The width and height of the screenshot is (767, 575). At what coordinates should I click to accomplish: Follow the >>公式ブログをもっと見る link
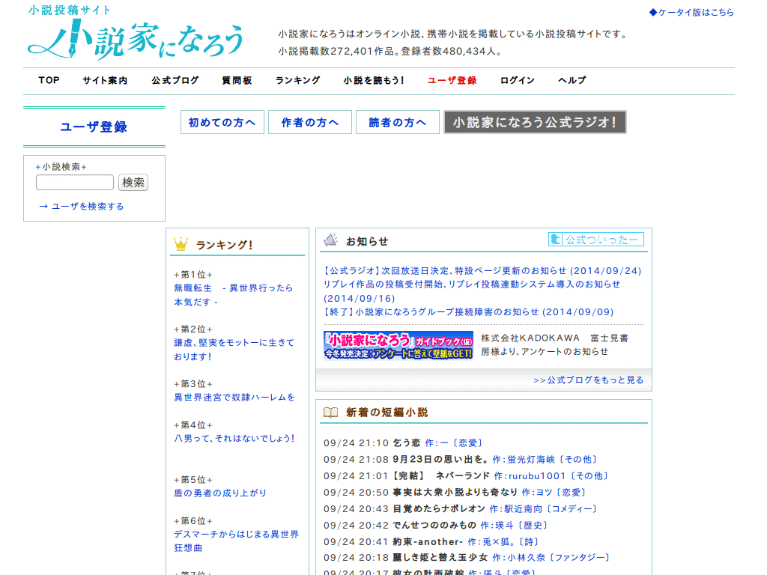[589, 380]
